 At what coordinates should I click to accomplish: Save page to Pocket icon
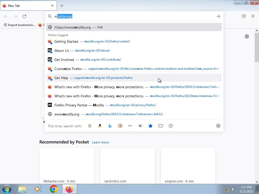244,16
